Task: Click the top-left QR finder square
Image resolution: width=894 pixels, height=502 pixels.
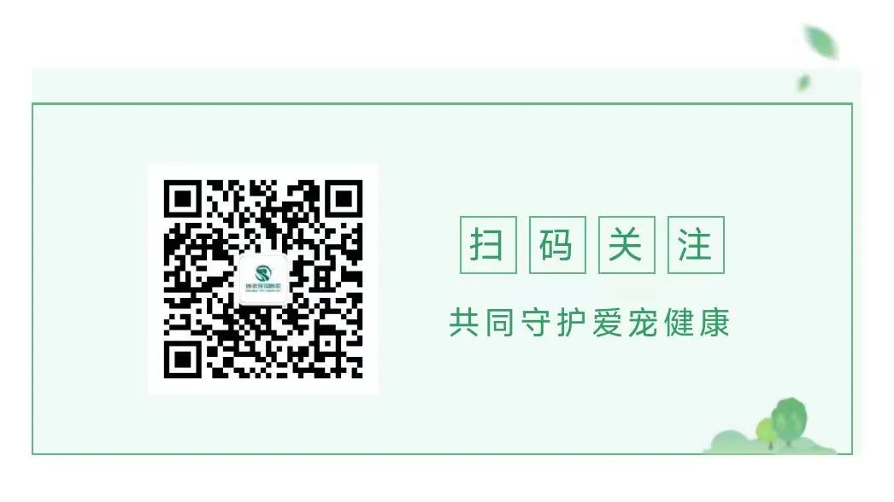Action: tap(182, 199)
